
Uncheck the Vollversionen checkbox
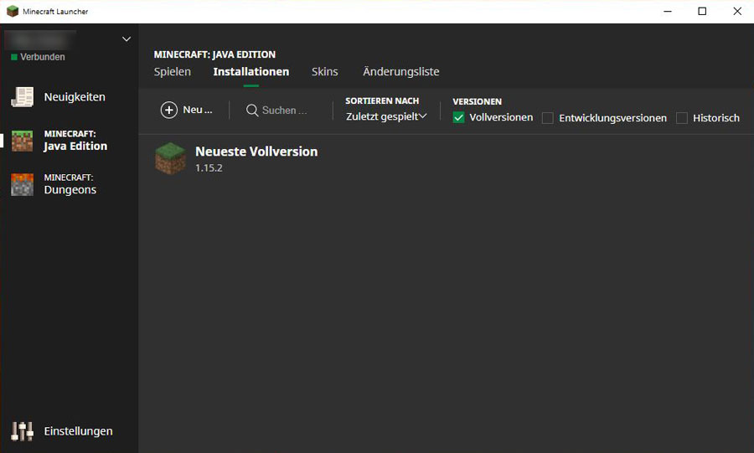(x=458, y=118)
